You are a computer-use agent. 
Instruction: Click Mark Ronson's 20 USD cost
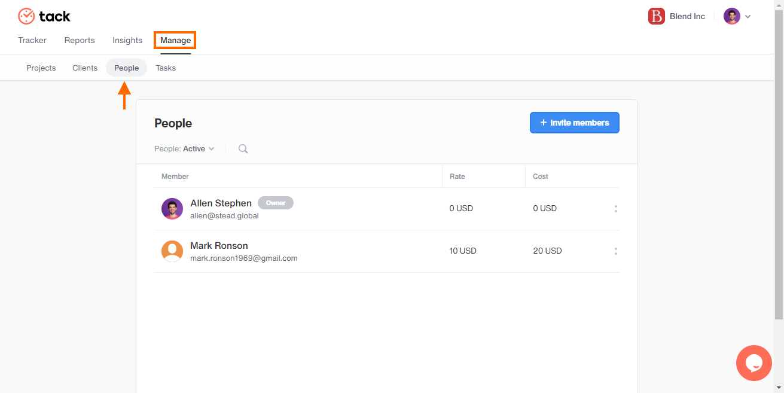coord(548,251)
